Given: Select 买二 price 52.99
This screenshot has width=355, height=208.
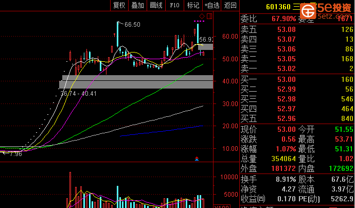Looking at the screenshot, I should pyautogui.click(x=287, y=89).
